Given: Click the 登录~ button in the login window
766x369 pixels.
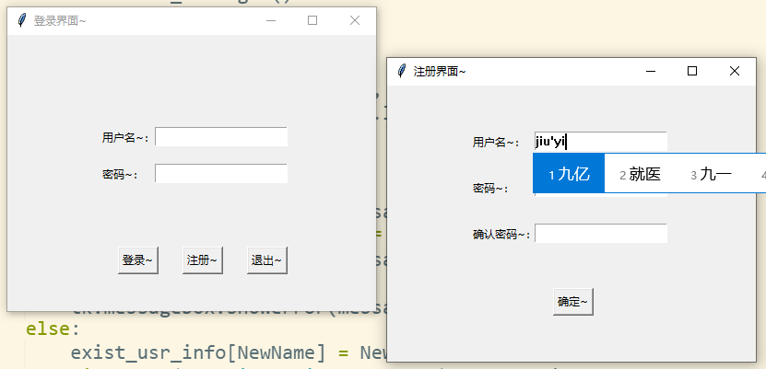Looking at the screenshot, I should click(x=137, y=260).
